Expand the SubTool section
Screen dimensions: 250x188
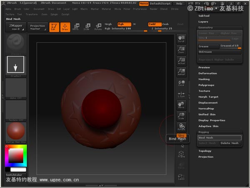pos(204,16)
